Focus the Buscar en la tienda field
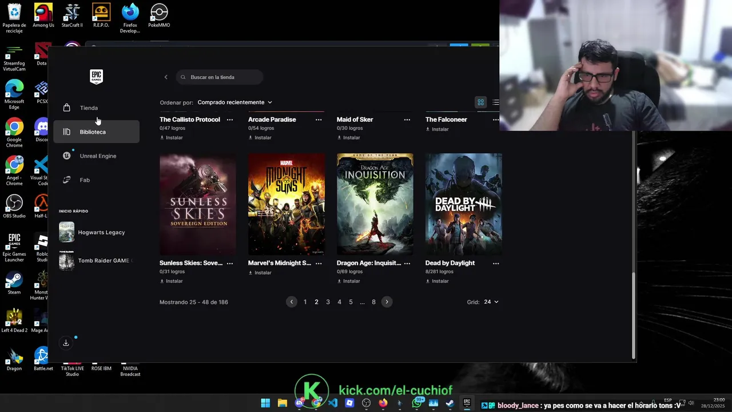 pos(220,77)
